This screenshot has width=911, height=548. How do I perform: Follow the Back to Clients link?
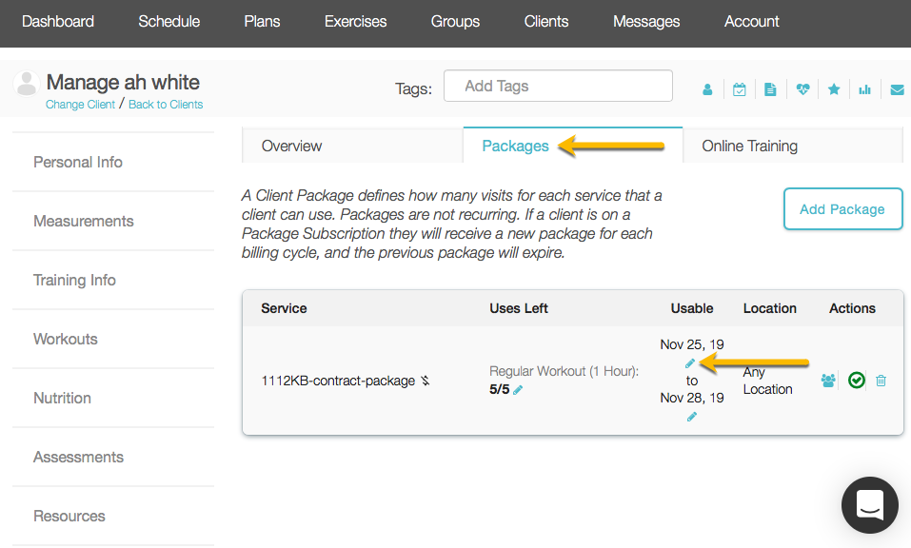(165, 104)
